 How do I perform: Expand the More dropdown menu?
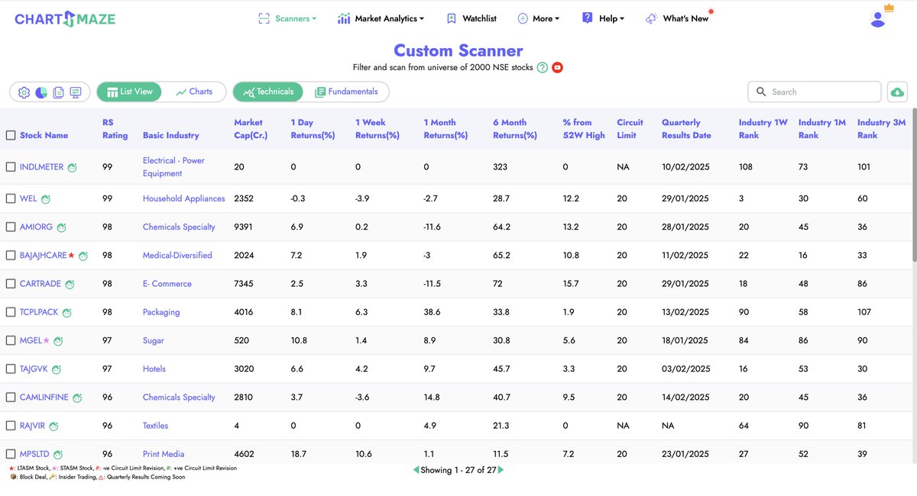tap(538, 18)
